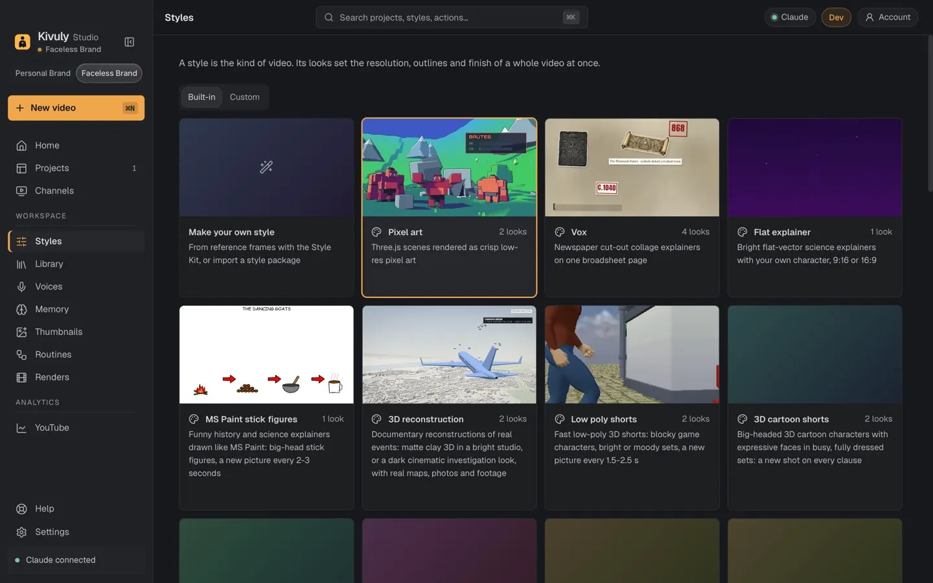
Task: Click the ⌘K shortcut badge in search
Action: click(x=570, y=17)
